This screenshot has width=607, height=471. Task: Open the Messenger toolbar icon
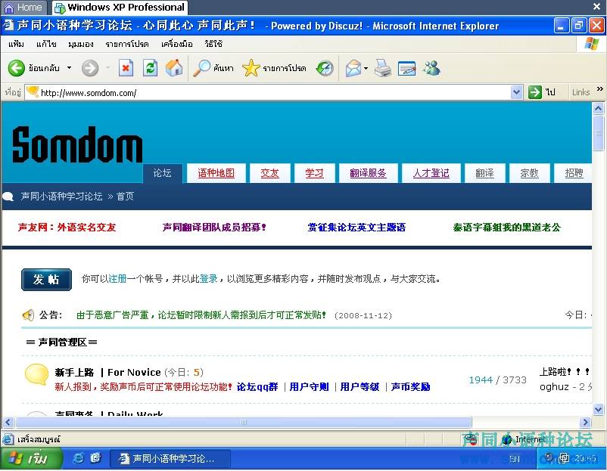point(431,68)
